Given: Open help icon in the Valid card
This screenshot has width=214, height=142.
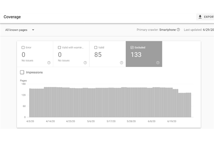Looking at the screenshot, I should (121, 63).
